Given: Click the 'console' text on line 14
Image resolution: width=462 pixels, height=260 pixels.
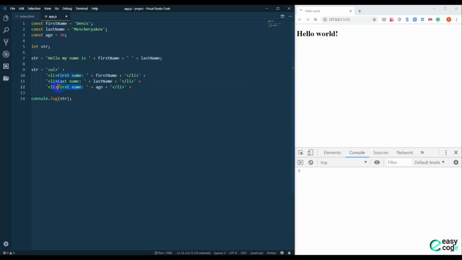Looking at the screenshot, I should (40, 99).
